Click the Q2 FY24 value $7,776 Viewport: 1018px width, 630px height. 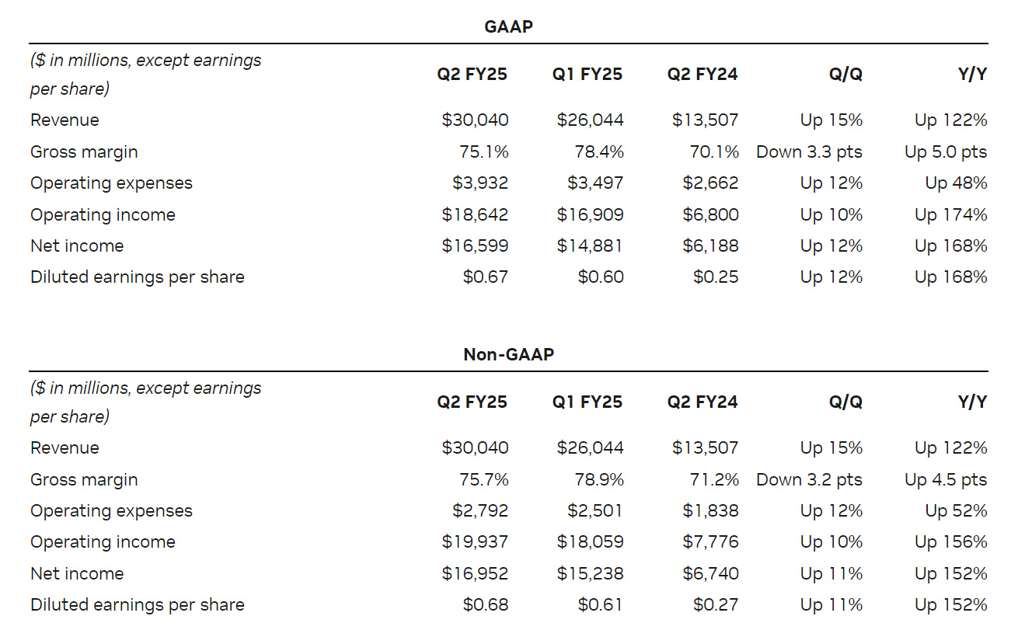pyautogui.click(x=710, y=542)
